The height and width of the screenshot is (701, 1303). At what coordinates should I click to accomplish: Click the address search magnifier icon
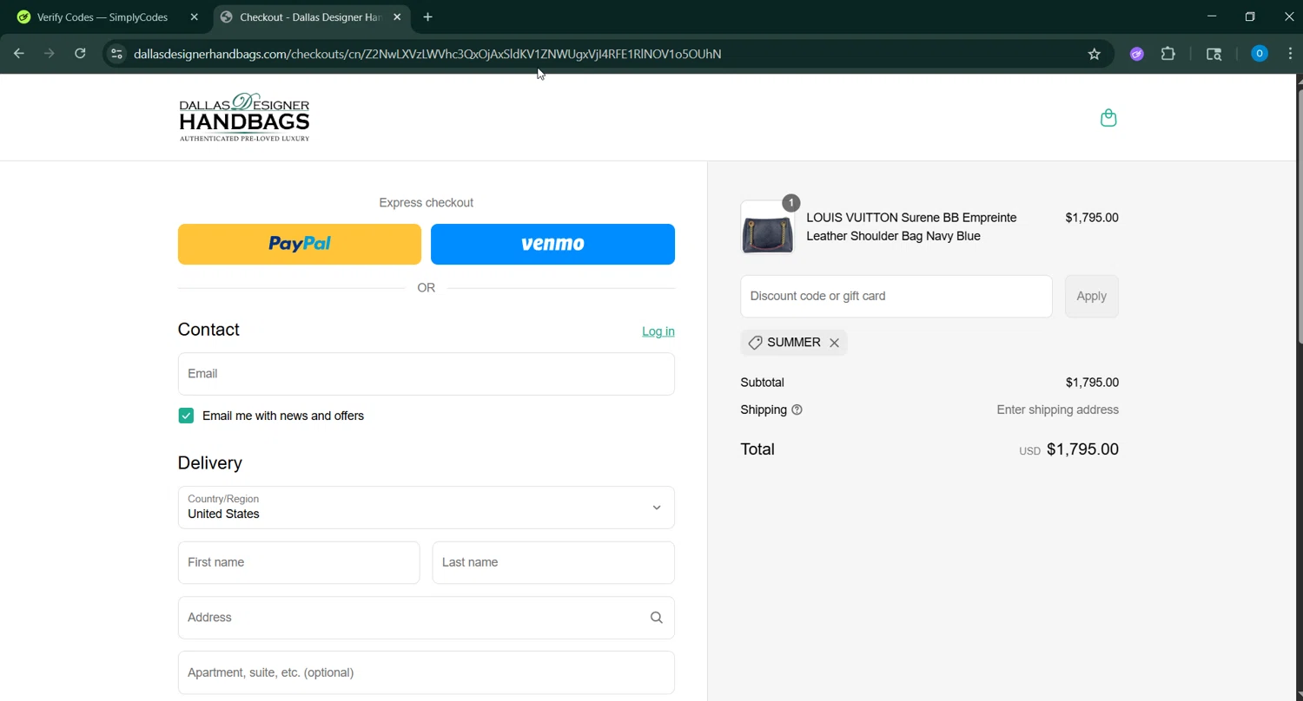[657, 618]
